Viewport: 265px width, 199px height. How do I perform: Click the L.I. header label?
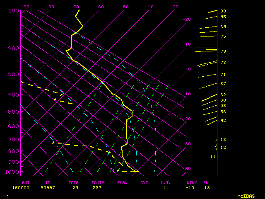click(166, 182)
